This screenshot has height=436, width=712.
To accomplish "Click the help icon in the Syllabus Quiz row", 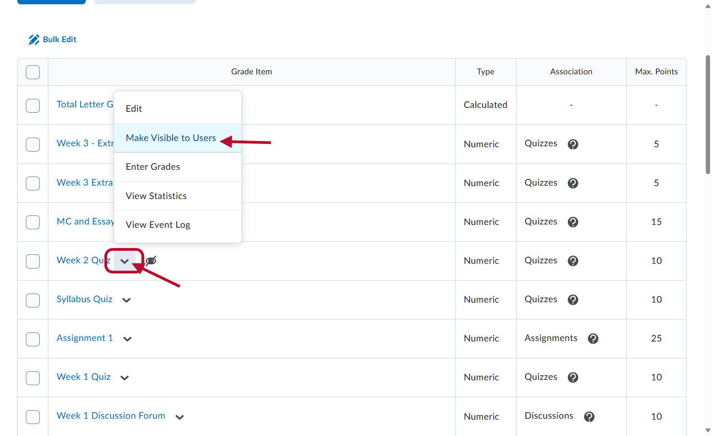I will [x=573, y=299].
